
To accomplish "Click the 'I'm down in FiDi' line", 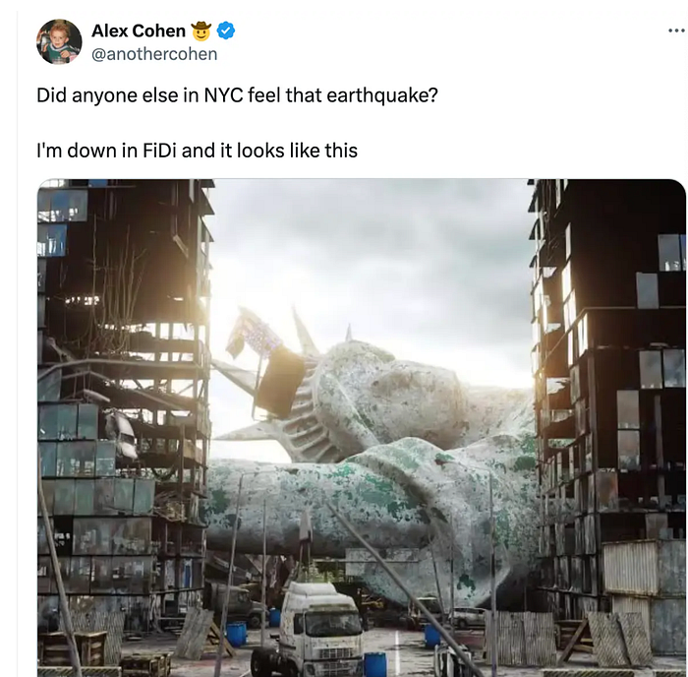I will [197, 151].
